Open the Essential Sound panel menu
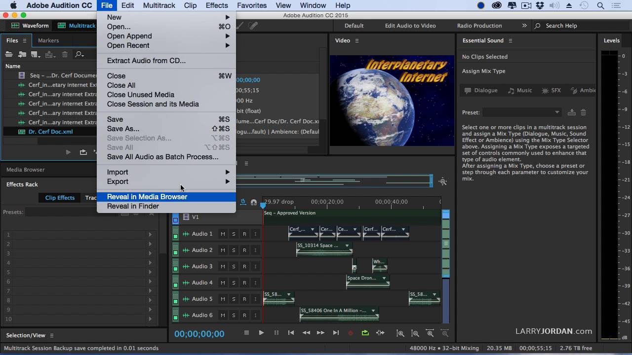 pos(511,40)
